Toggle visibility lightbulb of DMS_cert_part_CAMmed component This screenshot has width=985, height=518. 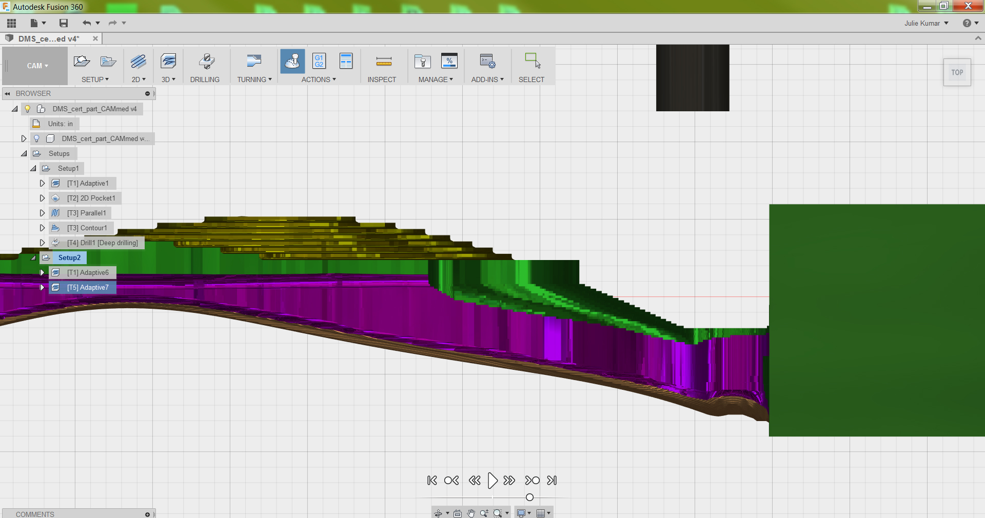click(x=36, y=138)
